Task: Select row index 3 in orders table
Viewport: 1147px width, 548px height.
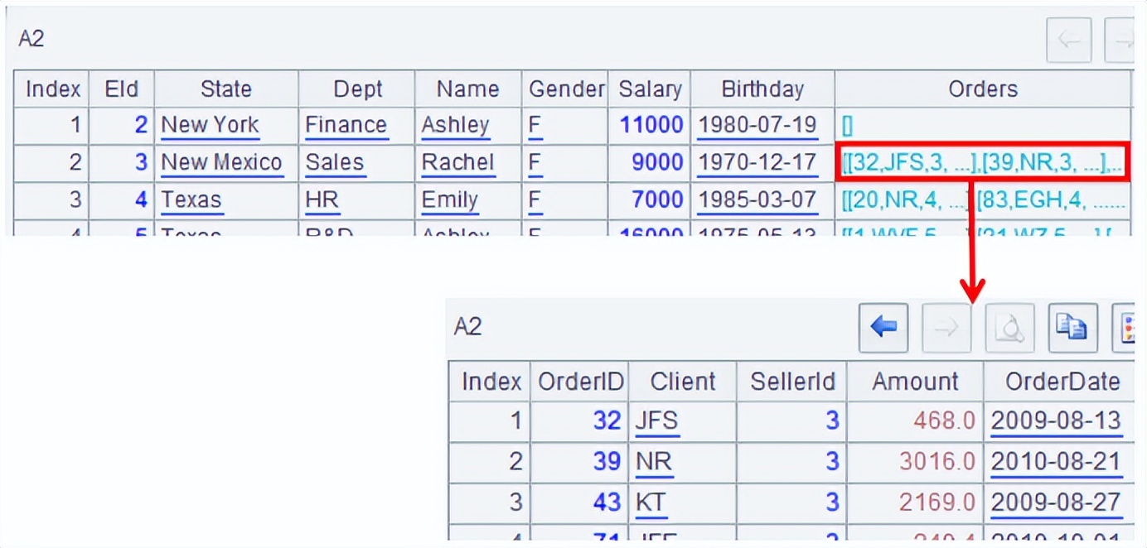Action: coord(489,502)
